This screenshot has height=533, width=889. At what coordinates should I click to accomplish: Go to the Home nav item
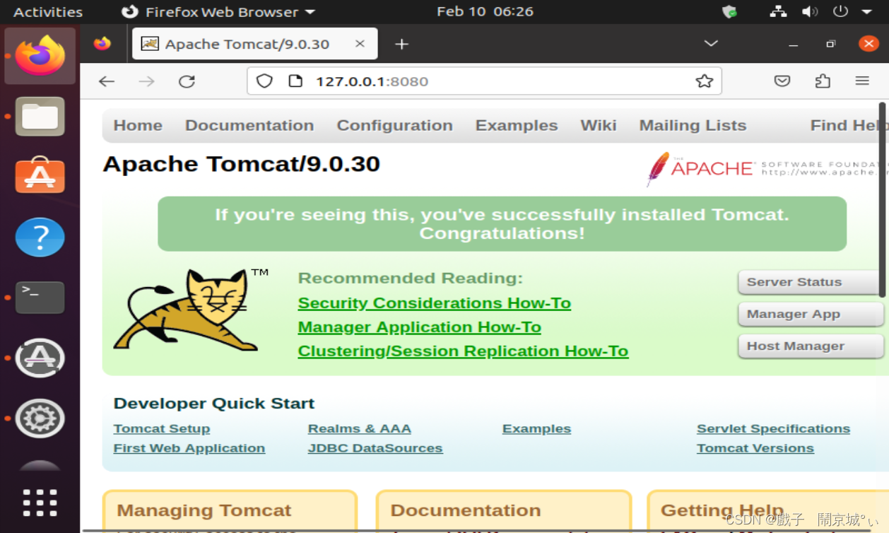tap(138, 126)
